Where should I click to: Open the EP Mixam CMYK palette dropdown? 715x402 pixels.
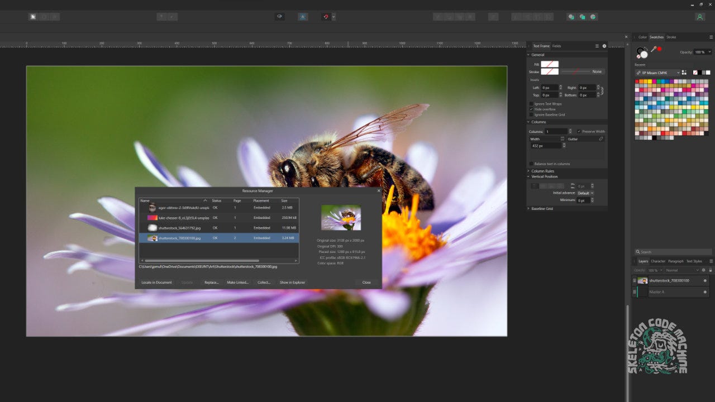[678, 73]
